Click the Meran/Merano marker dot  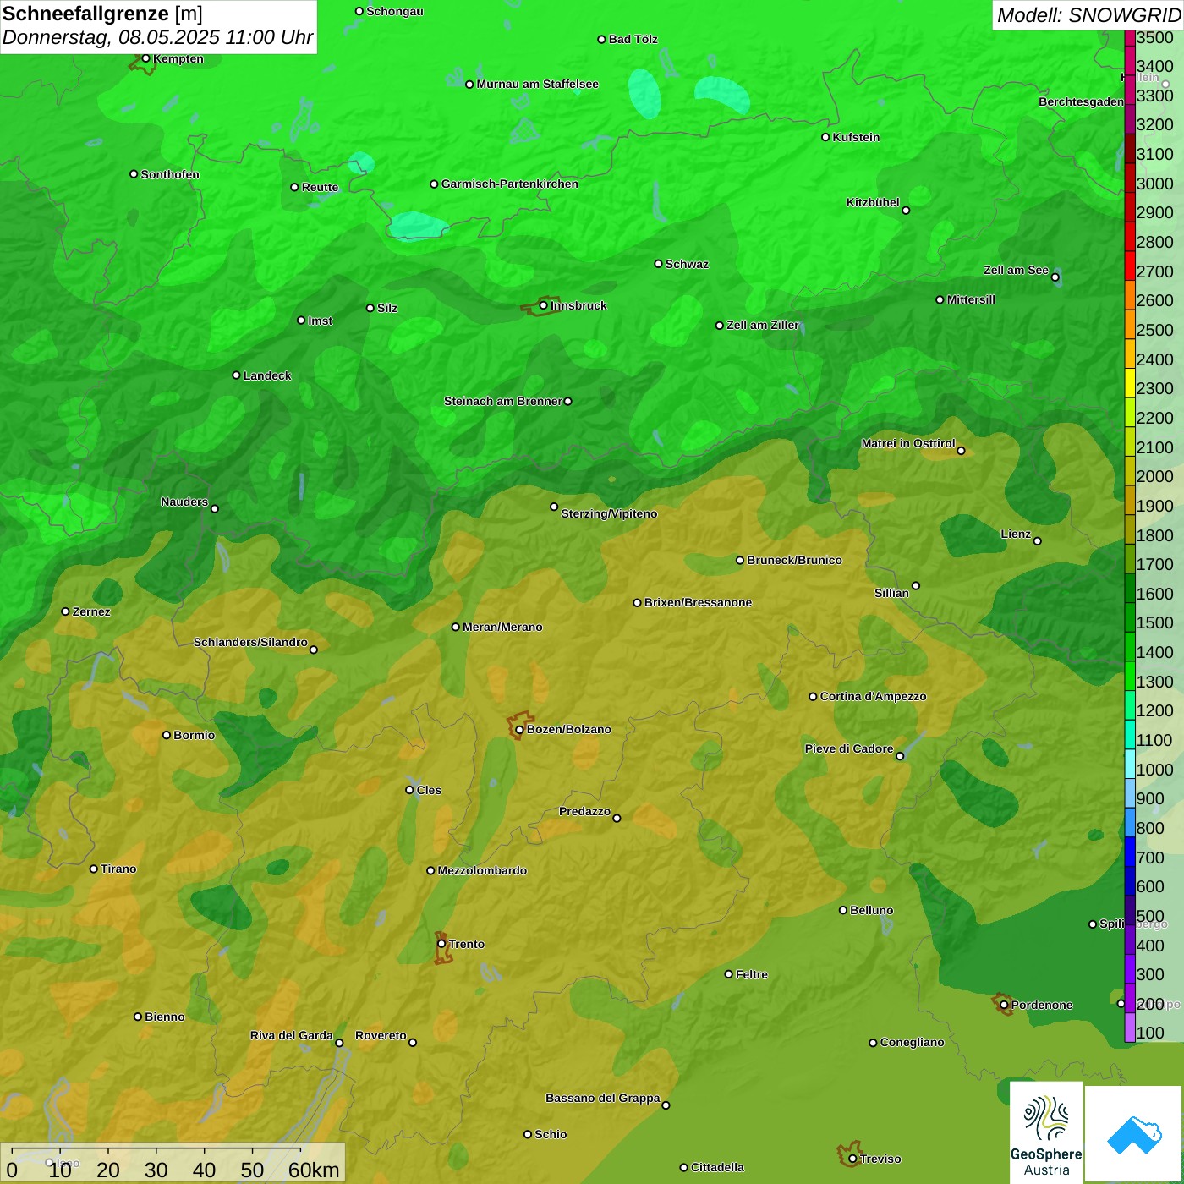point(455,627)
